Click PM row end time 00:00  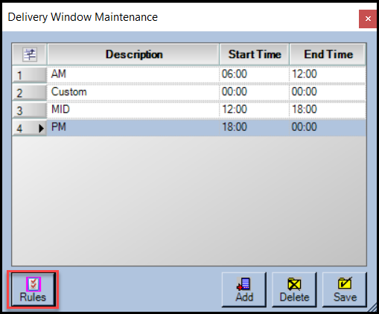coord(328,127)
